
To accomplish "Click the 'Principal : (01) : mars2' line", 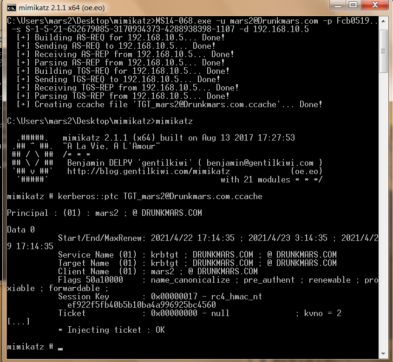I will point(104,213).
